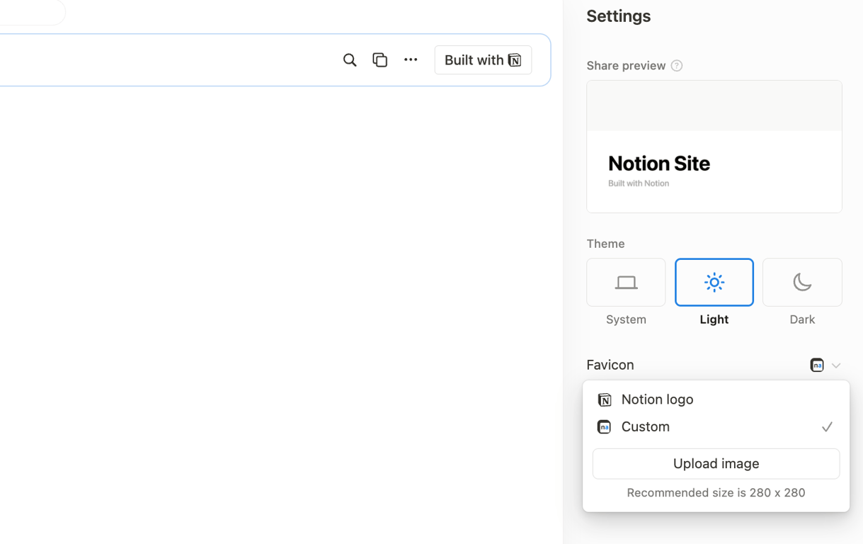This screenshot has height=544, width=863.
Task: Click the duplicate pages icon
Action: coord(380,60)
